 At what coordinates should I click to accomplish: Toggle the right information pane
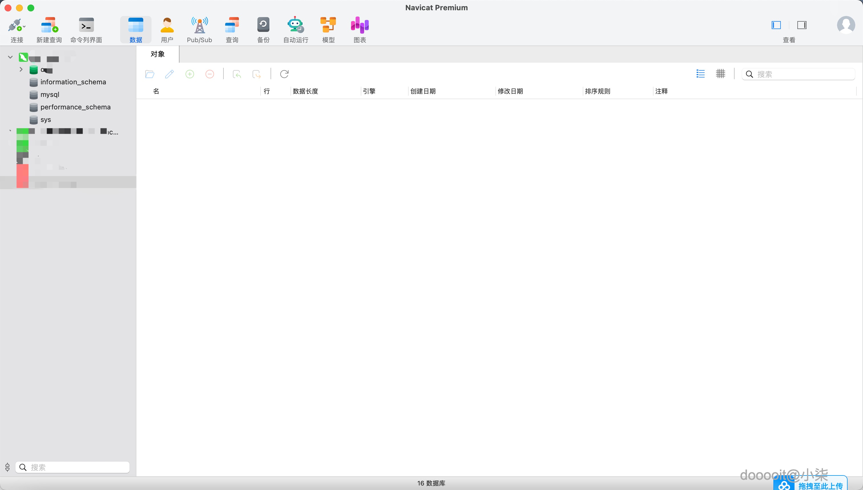[802, 25]
